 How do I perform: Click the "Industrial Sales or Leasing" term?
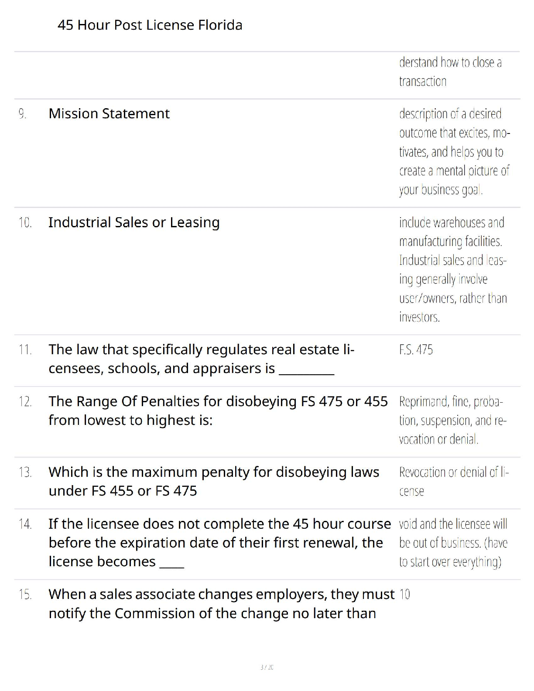134,222
